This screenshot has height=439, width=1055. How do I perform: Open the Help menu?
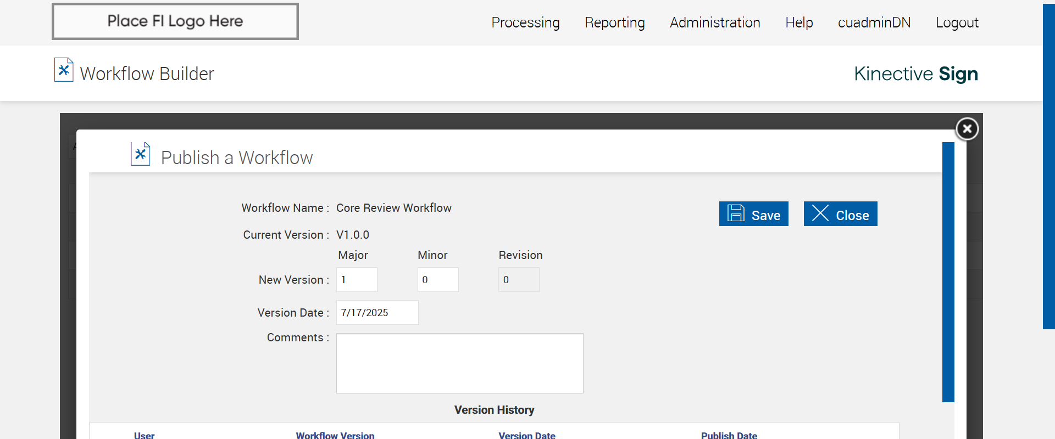coord(799,22)
